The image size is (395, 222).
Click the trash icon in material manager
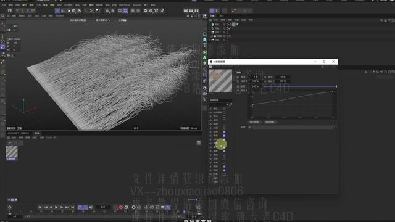click(x=199, y=143)
